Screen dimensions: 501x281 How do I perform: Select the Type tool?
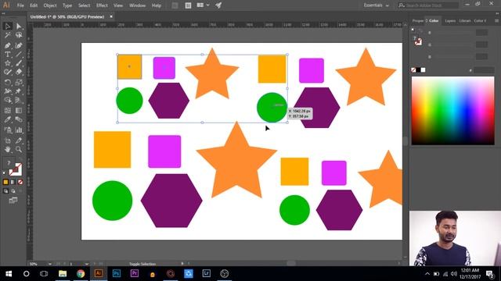click(7, 55)
